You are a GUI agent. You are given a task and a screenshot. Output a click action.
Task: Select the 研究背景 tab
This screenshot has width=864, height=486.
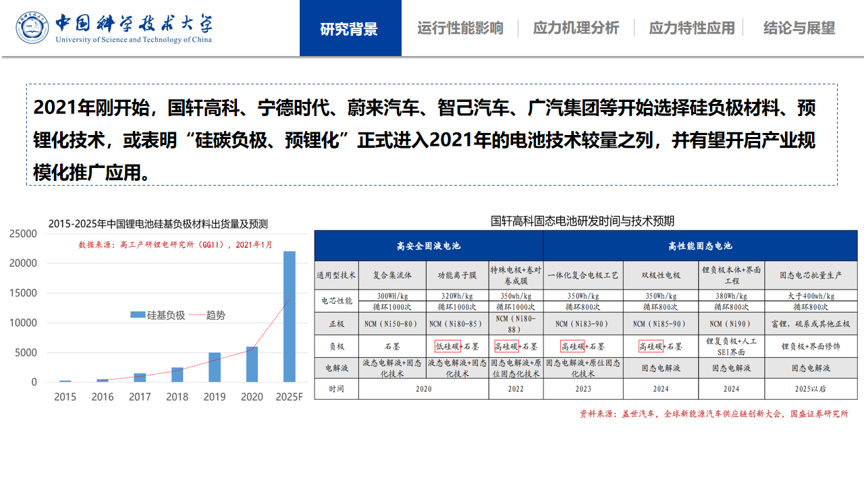[x=350, y=28]
